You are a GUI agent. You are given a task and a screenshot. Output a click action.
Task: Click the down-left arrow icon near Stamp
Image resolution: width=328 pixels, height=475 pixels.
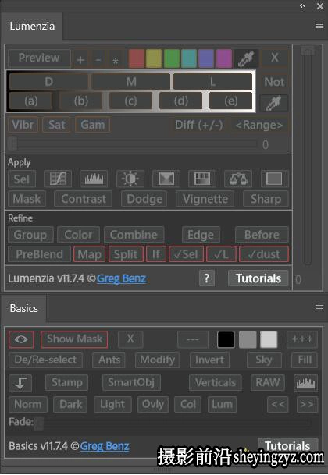pyautogui.click(x=20, y=383)
